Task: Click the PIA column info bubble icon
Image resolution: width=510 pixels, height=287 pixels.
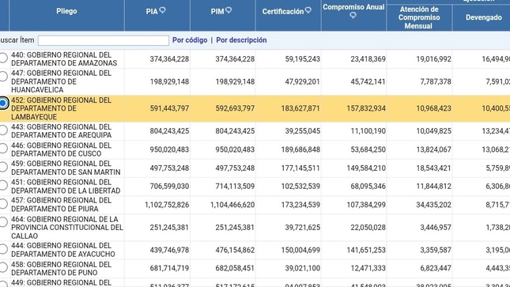Action: [162, 10]
